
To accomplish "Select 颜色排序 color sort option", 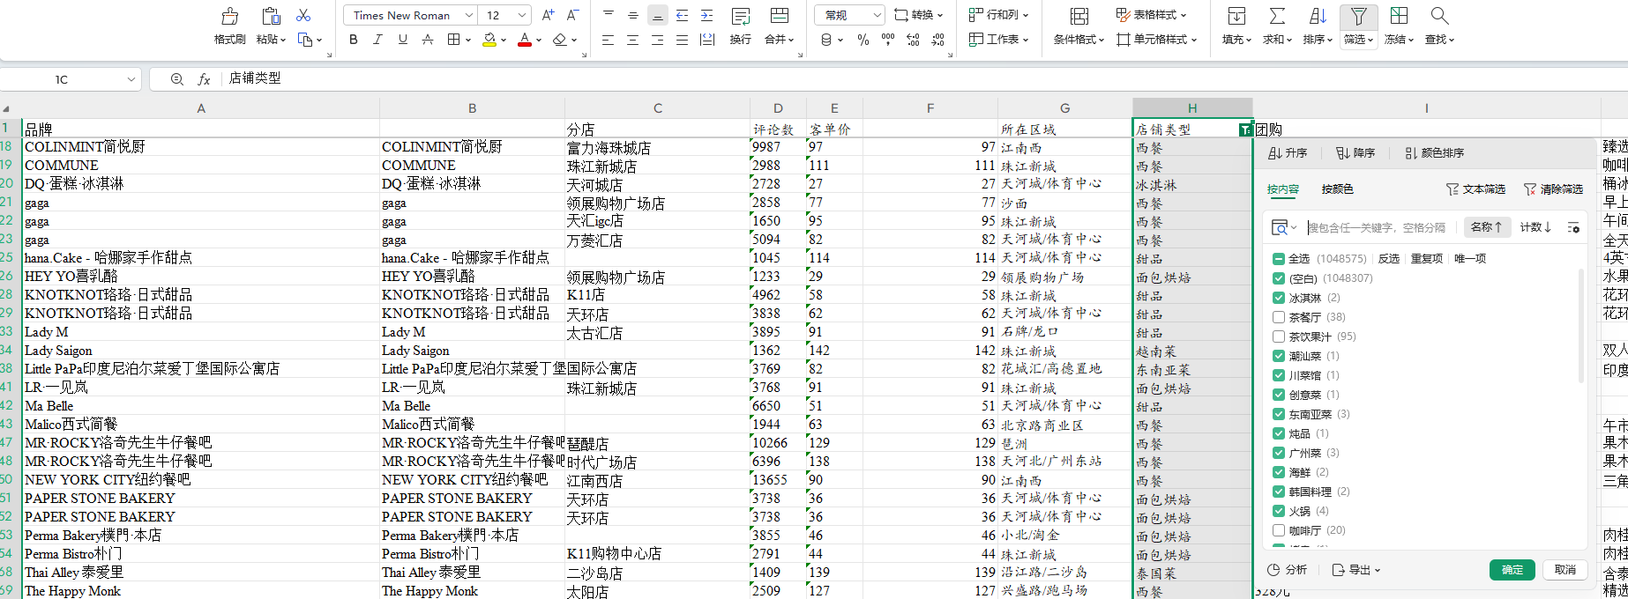I will click(1434, 153).
